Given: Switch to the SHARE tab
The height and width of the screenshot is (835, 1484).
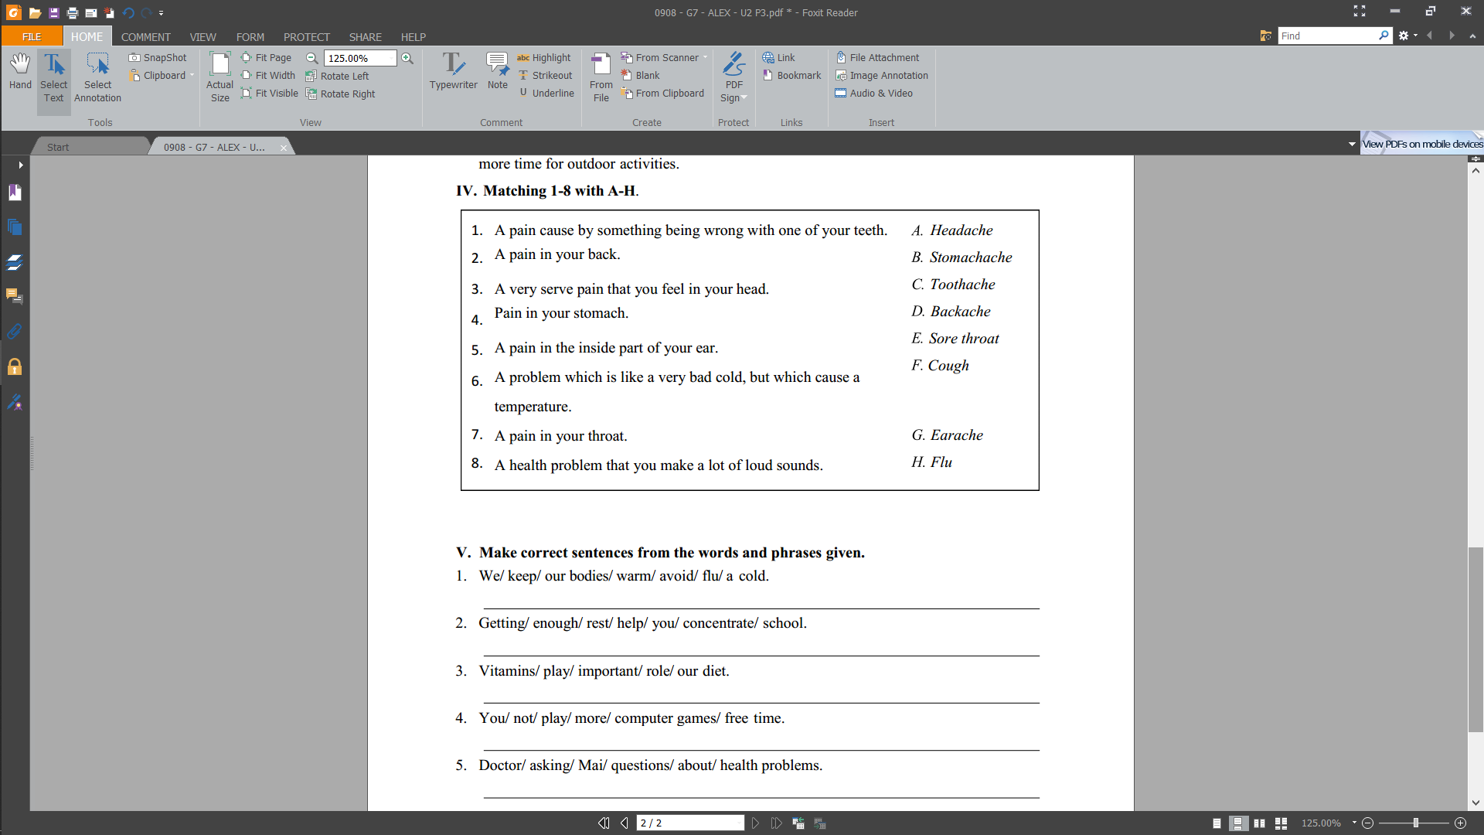Looking at the screenshot, I should (365, 36).
